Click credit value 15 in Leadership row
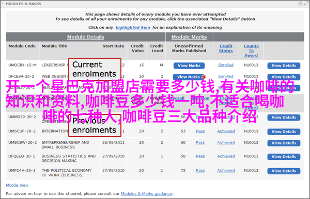Viewport: 310px width, 199px height. click(142, 65)
